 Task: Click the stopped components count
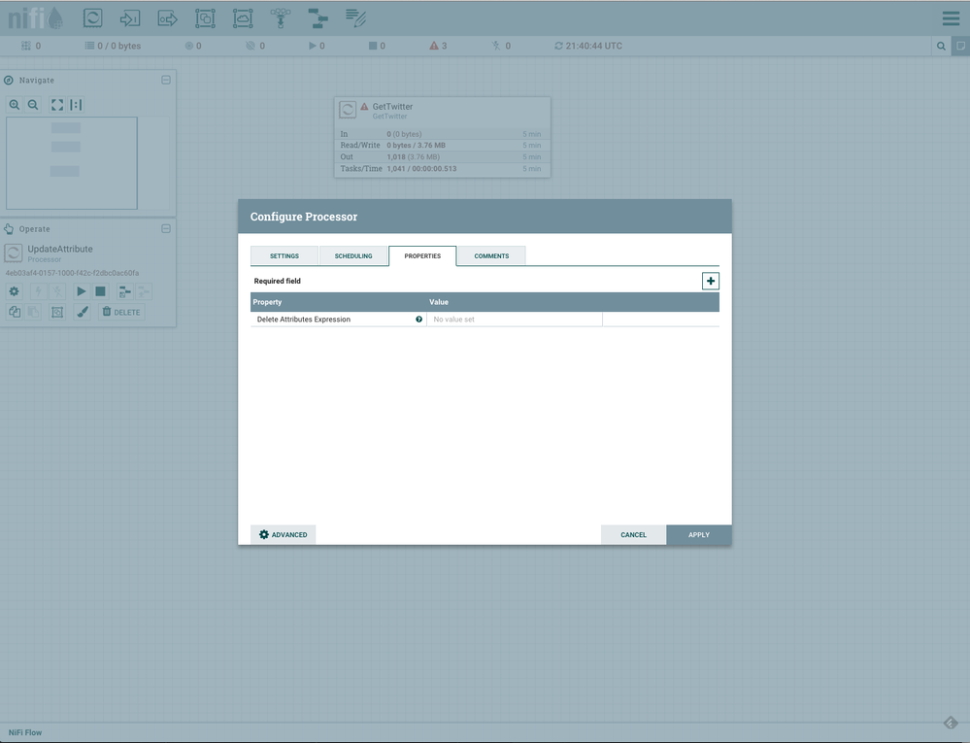378,46
